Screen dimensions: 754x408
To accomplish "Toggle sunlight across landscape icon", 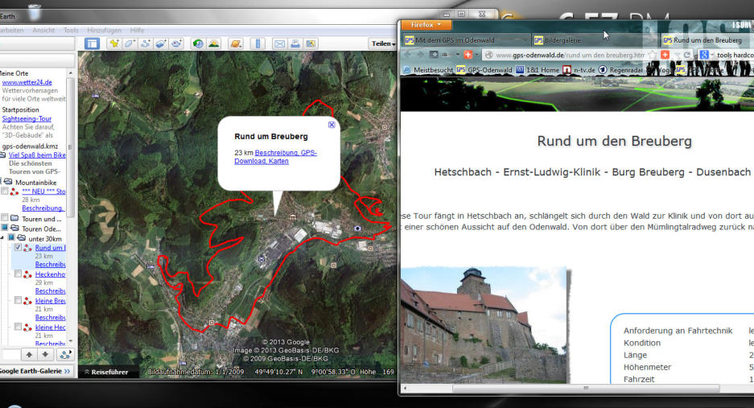I will click(215, 43).
